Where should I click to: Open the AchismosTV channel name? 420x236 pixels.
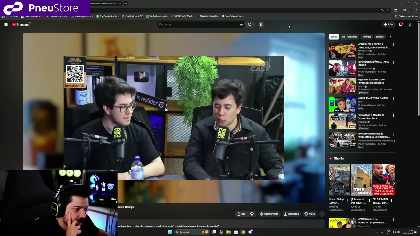[x=363, y=51]
